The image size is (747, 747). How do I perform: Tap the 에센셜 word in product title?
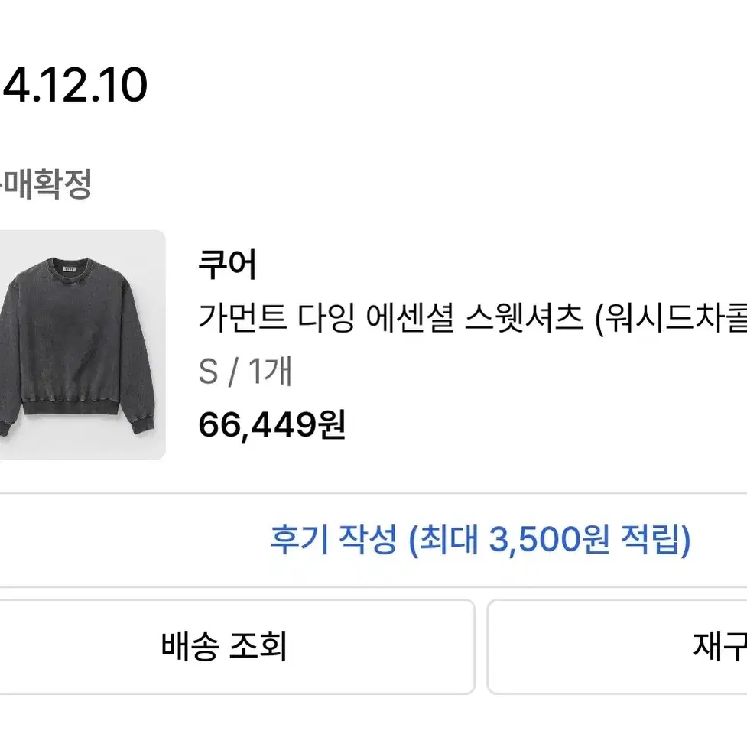[x=409, y=318]
